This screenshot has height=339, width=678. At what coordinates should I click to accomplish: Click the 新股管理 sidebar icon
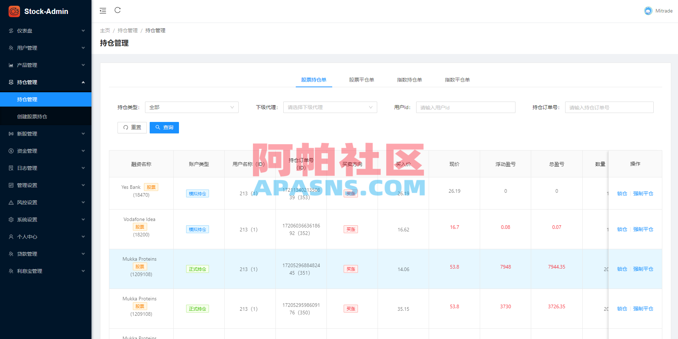click(11, 133)
